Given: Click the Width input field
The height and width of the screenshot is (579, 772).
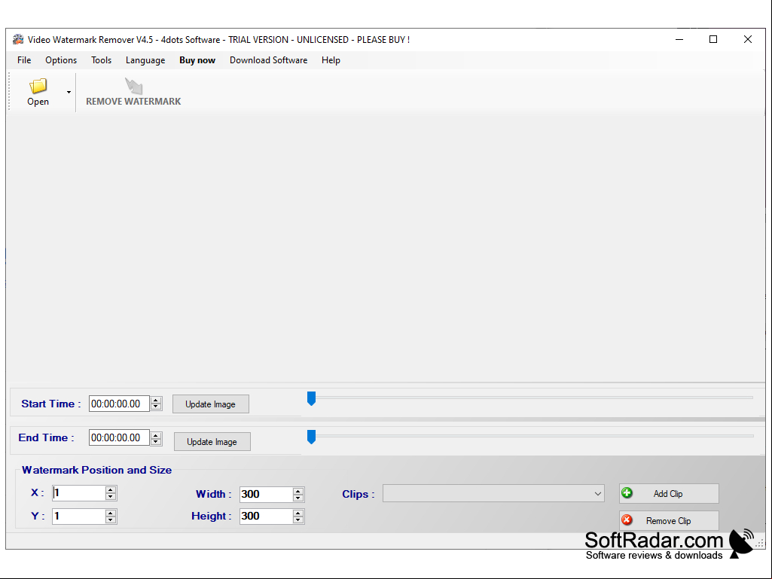Looking at the screenshot, I should [x=267, y=495].
